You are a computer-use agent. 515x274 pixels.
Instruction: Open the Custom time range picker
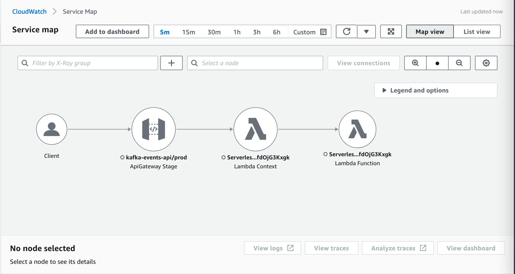tap(310, 32)
